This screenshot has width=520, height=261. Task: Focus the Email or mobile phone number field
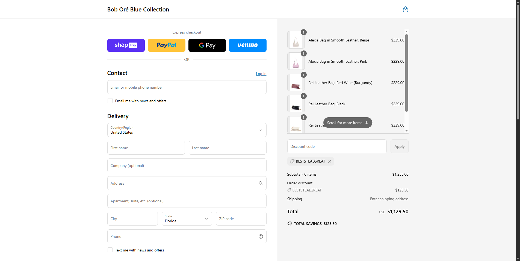click(187, 87)
